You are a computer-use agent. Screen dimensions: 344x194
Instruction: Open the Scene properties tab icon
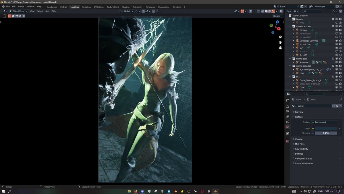pos(288,121)
